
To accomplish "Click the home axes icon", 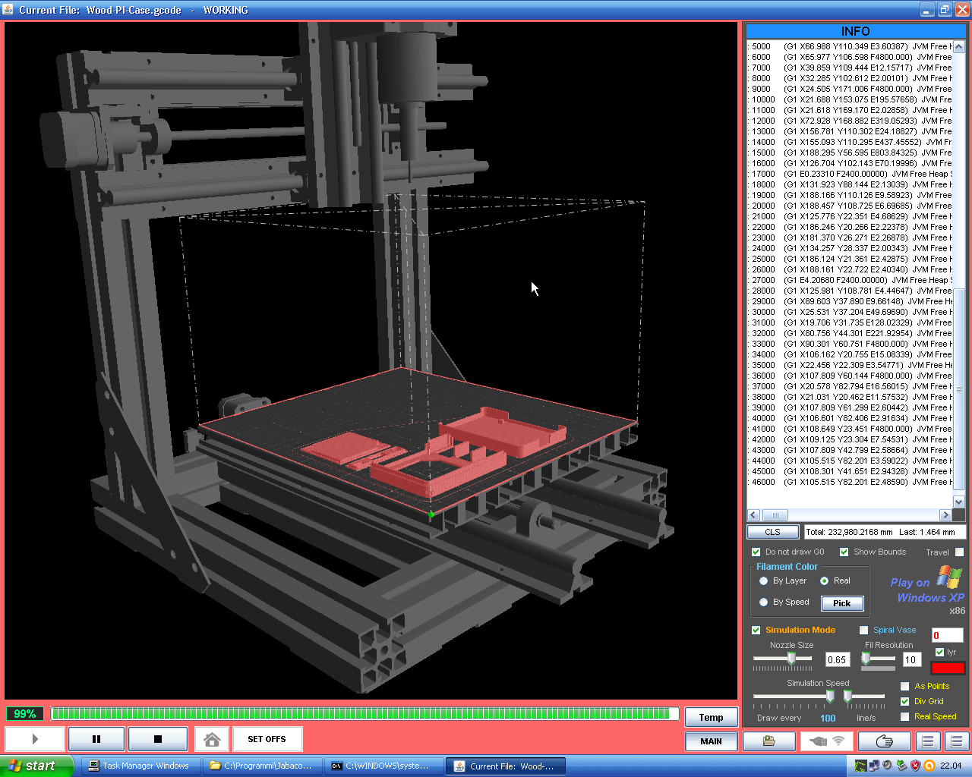I will (213, 738).
